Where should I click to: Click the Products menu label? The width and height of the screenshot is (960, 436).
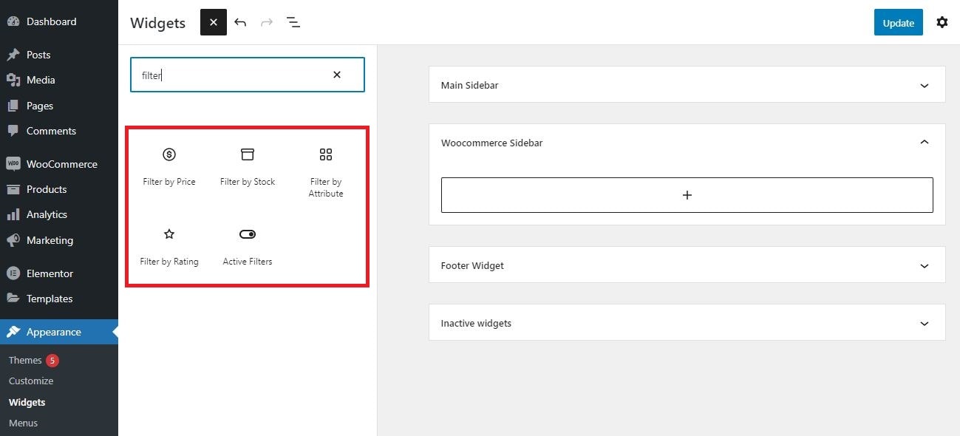[x=47, y=189]
